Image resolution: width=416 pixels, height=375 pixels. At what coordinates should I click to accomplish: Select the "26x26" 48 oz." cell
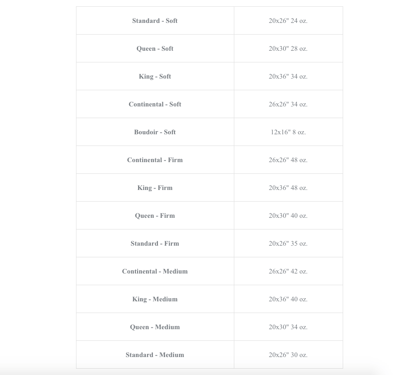[288, 160]
